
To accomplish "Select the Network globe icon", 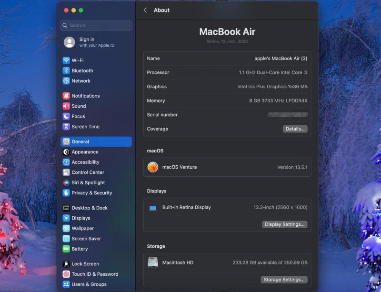I will click(x=66, y=81).
